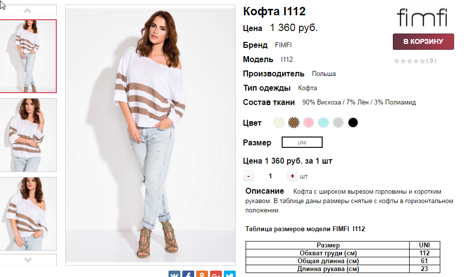
Task: Rate product using star rating
Action: [x=409, y=61]
